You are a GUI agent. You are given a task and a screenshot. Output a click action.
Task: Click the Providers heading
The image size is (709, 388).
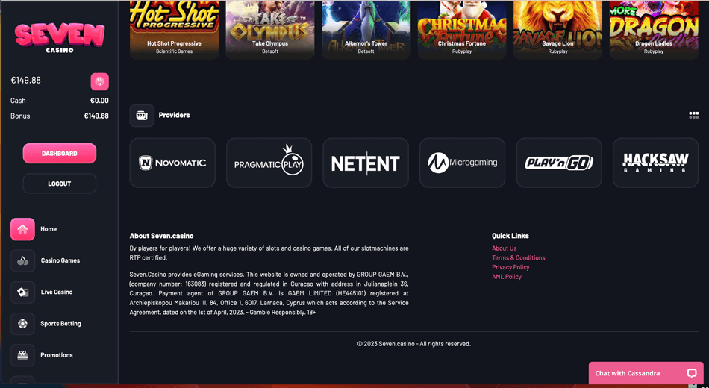[x=174, y=115]
